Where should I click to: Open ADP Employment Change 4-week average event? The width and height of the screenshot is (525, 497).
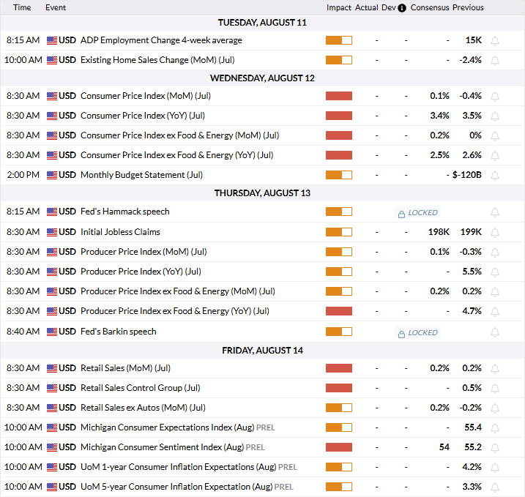coord(161,40)
